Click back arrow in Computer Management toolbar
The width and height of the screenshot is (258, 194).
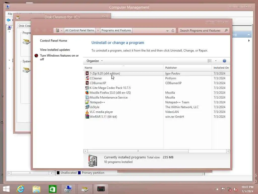pyautogui.click(x=8, y=20)
